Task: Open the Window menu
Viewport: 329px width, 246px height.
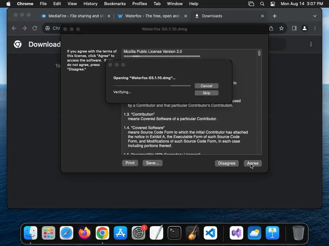Action: 175,4
